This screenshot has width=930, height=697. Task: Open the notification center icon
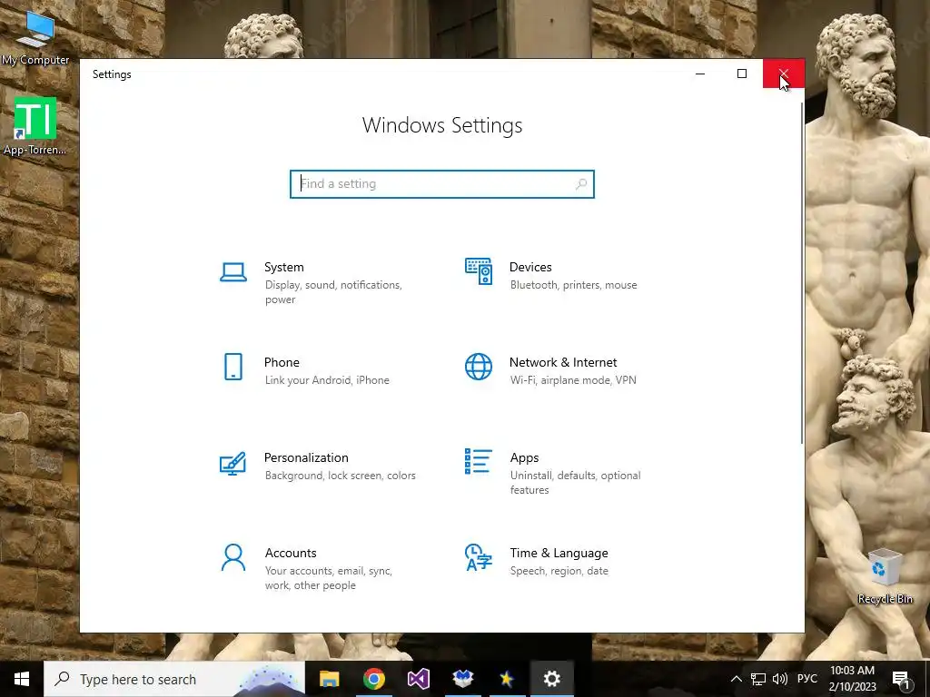tap(901, 679)
